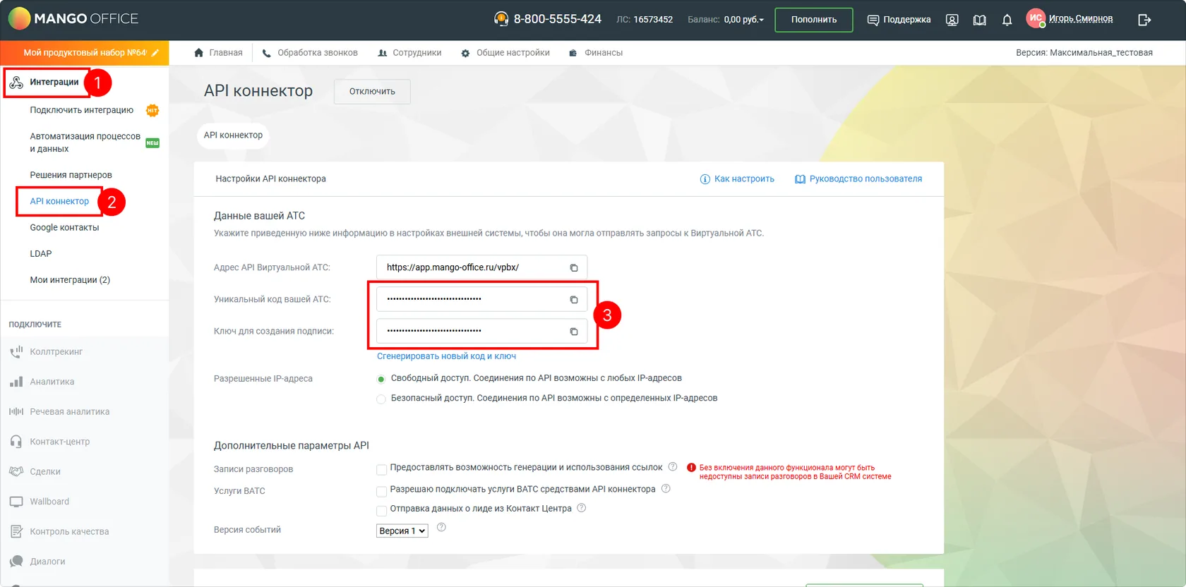
Task: Open the Общие настройки menu
Action: coord(505,53)
